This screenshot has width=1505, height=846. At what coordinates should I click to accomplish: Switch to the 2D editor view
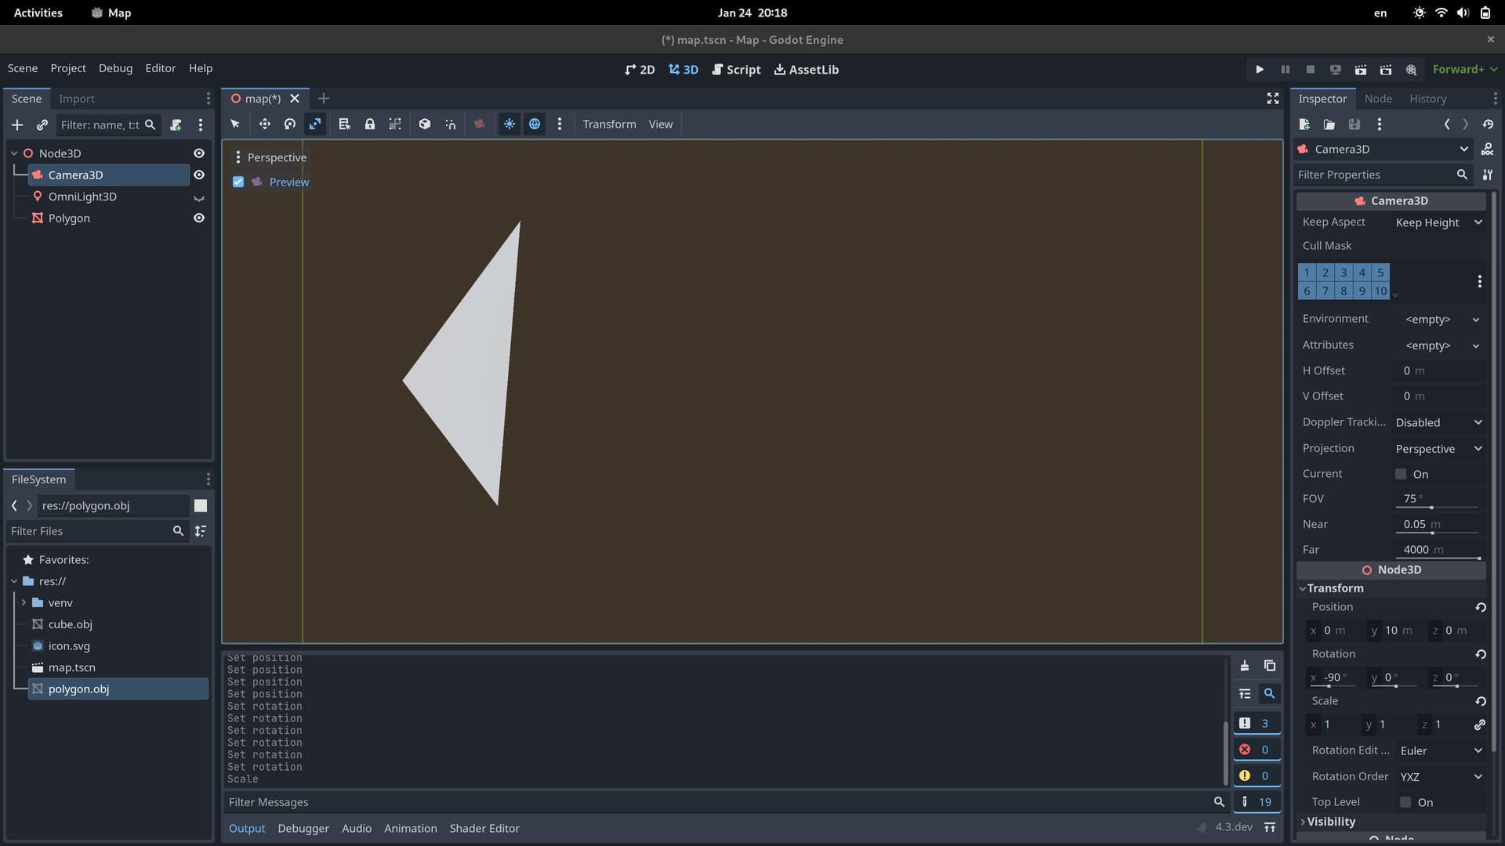[x=640, y=70]
